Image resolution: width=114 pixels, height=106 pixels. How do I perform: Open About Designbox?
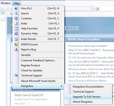(88, 102)
